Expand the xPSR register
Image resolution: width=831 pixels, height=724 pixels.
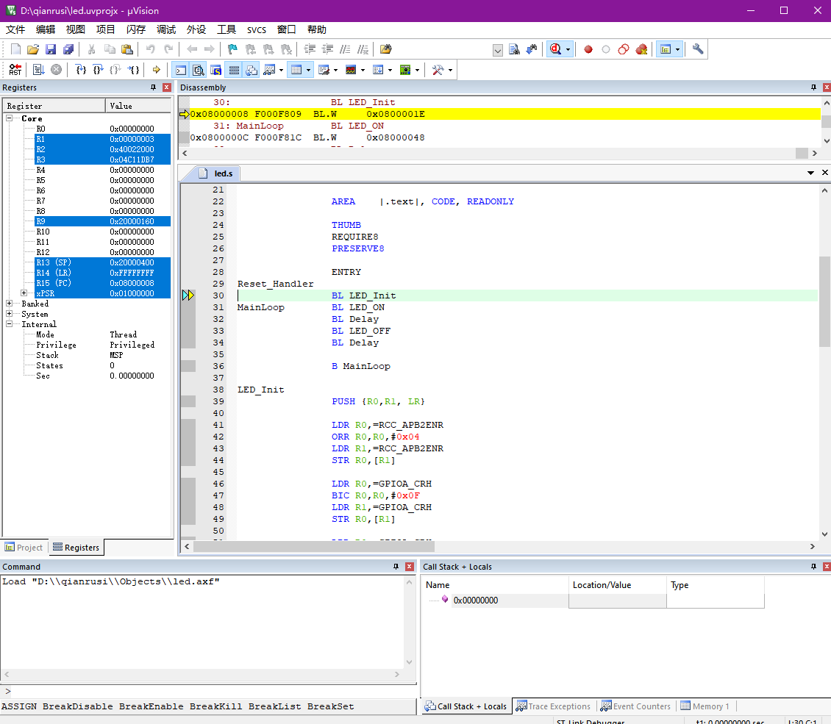pos(24,293)
